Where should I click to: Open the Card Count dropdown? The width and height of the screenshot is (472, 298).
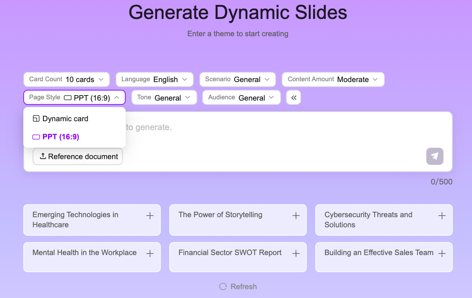[x=67, y=80]
